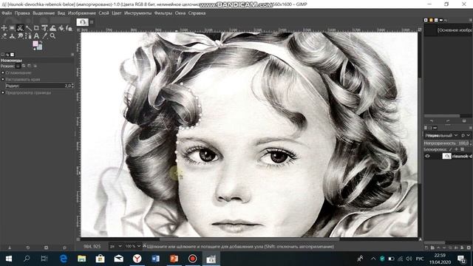473x266 pixels.
Task: Open the 100% zoom dropdown
Action: [x=133, y=246]
